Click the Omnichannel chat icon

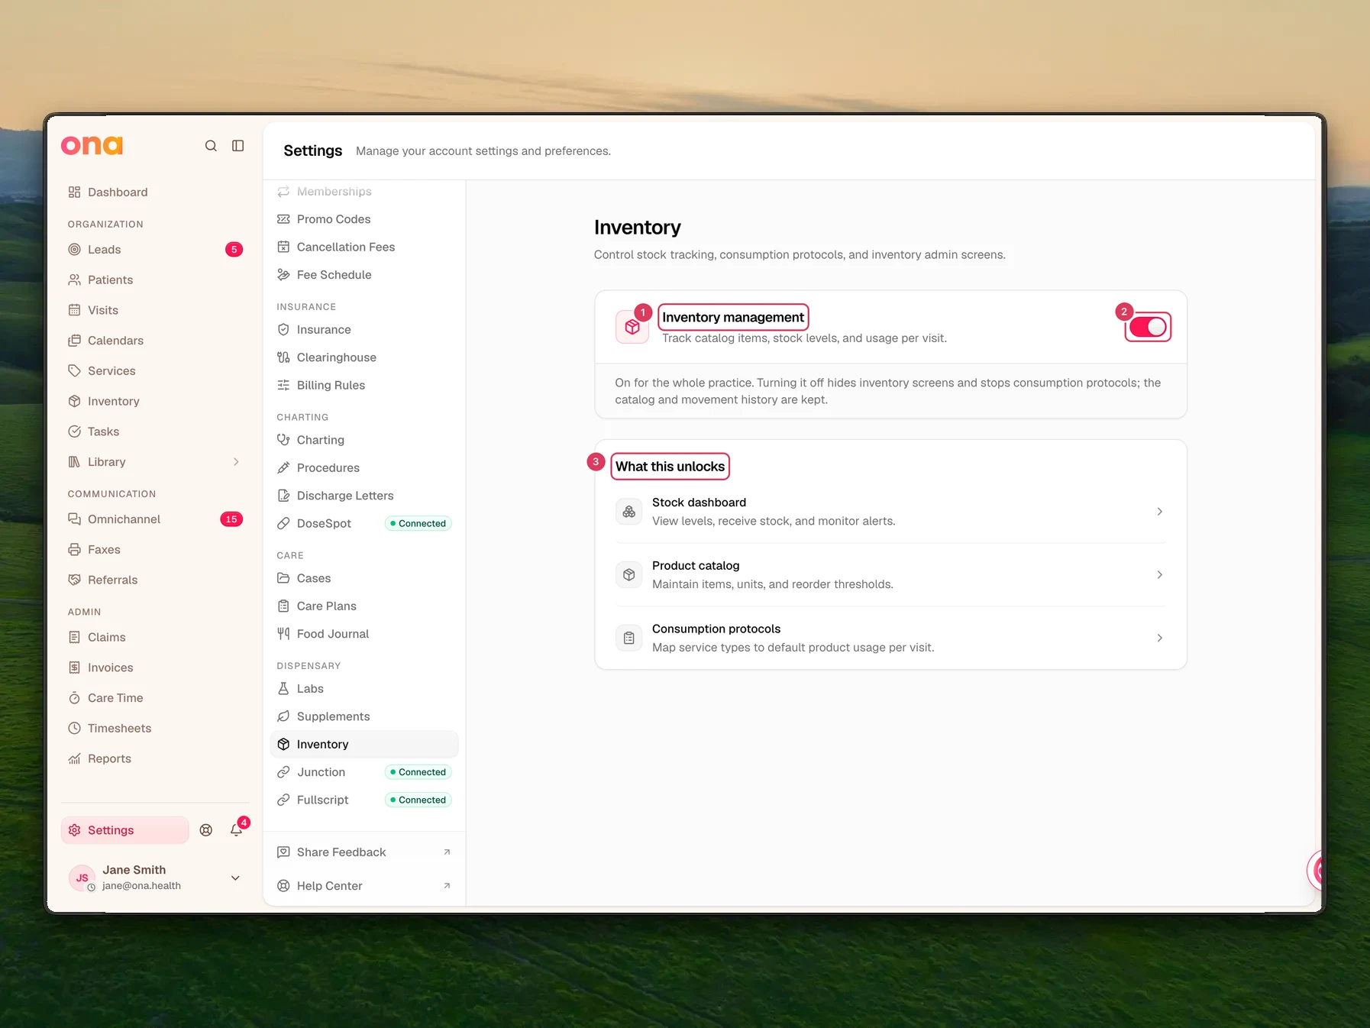(74, 519)
